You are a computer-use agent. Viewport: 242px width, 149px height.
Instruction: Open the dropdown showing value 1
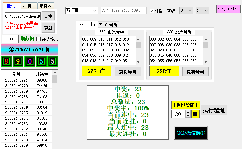[203, 10]
